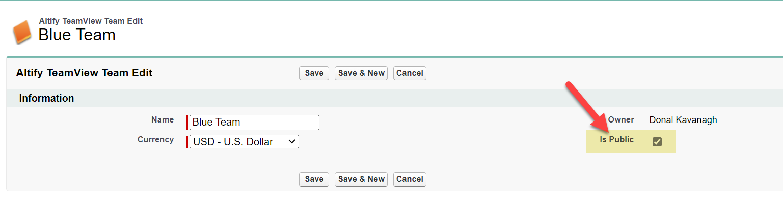Click the Owner field label
This screenshot has height=213, width=783.
pyautogui.click(x=621, y=120)
